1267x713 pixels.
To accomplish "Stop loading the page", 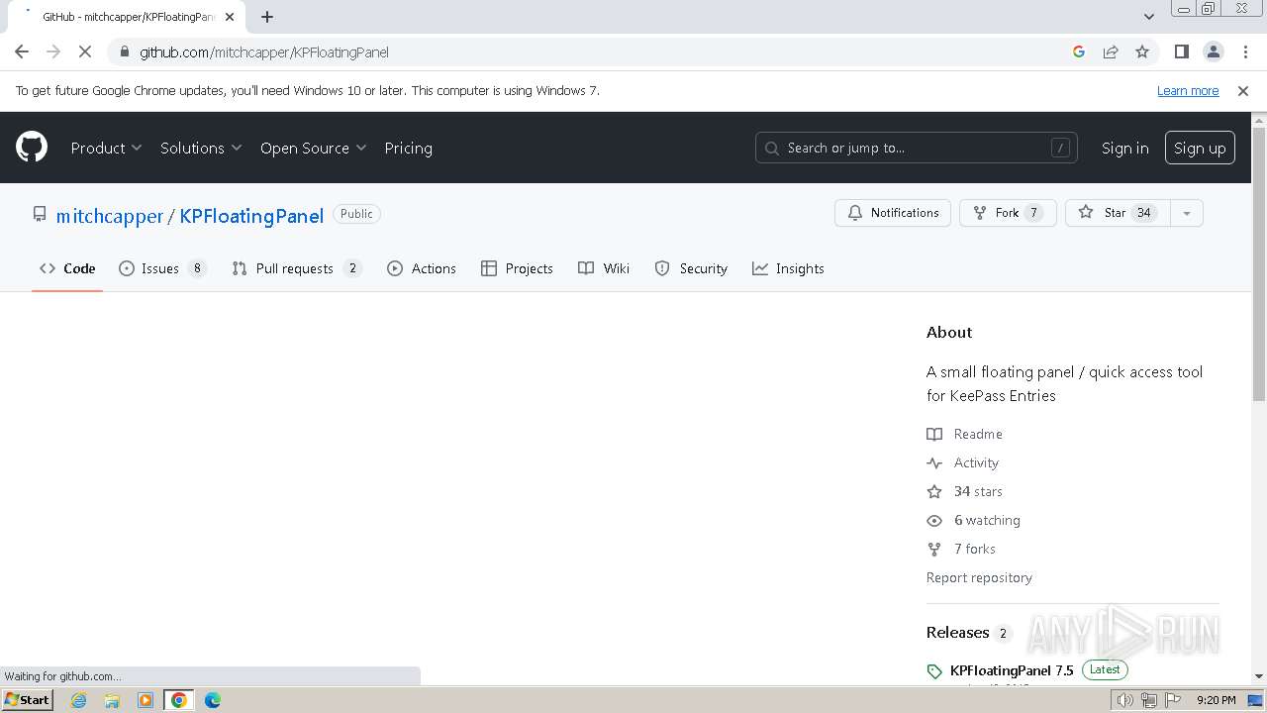I will (85, 51).
